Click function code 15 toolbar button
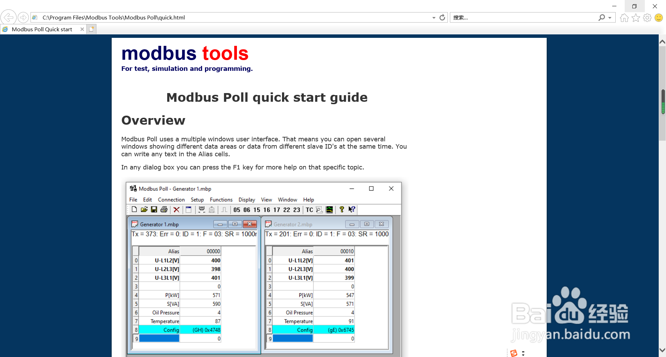 [x=257, y=210]
